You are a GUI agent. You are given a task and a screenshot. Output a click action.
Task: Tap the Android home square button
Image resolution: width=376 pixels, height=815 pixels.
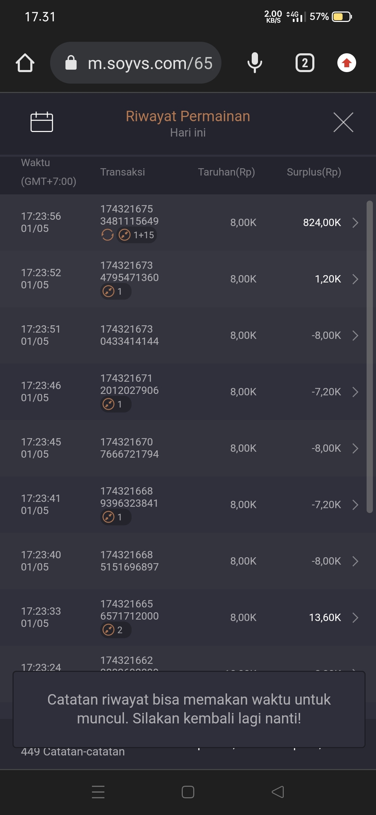188,792
